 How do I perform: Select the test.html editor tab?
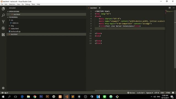coord(94,8)
